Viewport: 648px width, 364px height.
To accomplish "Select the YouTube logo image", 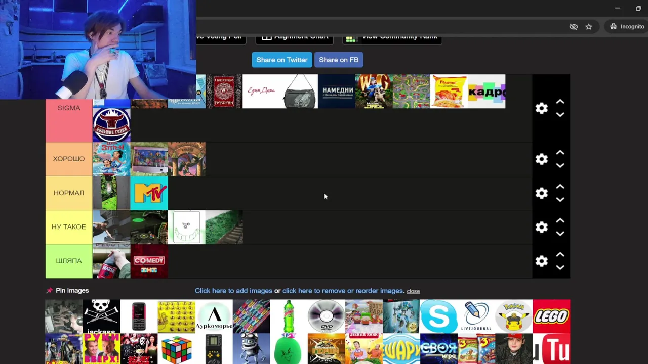I will click(x=551, y=349).
